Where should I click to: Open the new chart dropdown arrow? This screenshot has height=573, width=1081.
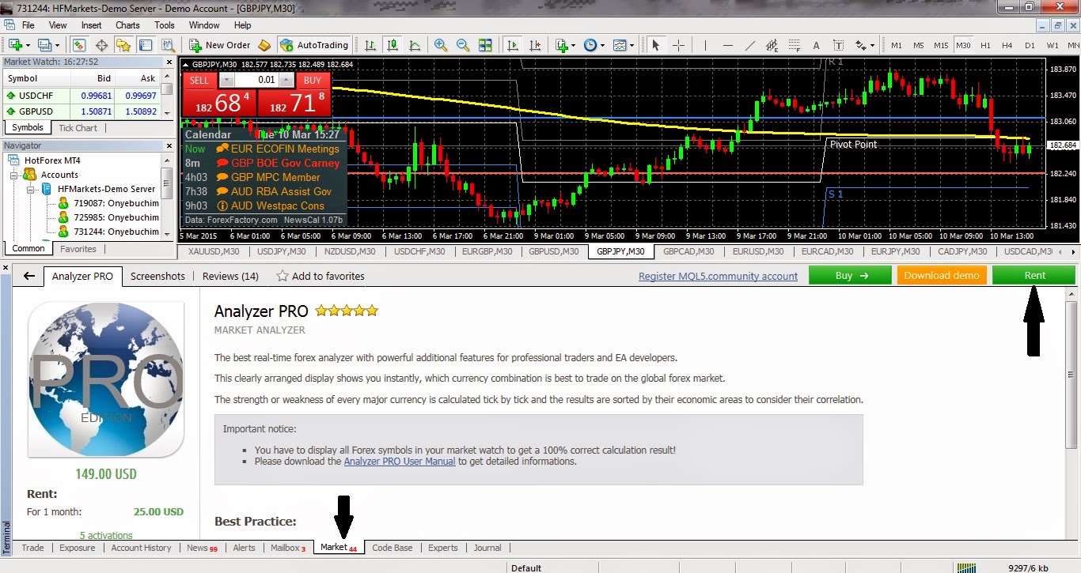point(28,45)
